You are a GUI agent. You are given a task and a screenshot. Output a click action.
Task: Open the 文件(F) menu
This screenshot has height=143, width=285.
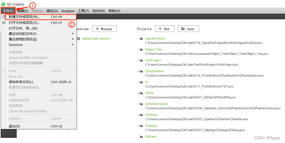pos(8,11)
